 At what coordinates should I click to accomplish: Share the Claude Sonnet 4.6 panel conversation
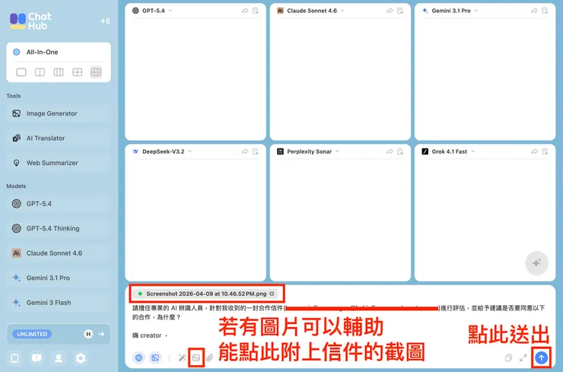tap(390, 11)
